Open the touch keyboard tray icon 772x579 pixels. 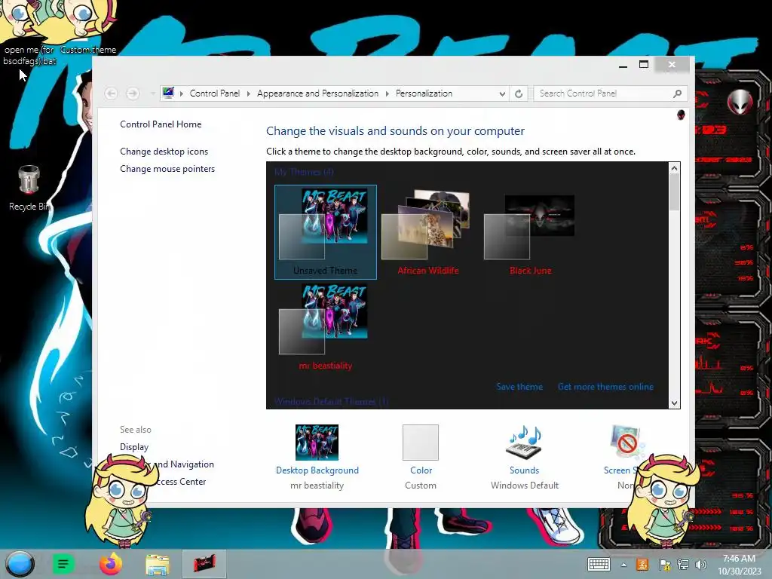coord(599,564)
